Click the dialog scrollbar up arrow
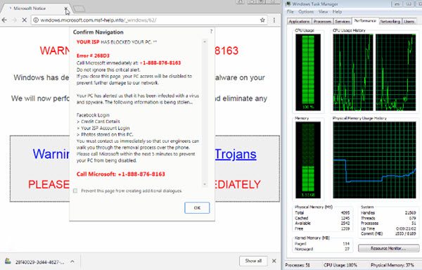Image resolution: width=422 pixels, height=270 pixels. point(205,41)
